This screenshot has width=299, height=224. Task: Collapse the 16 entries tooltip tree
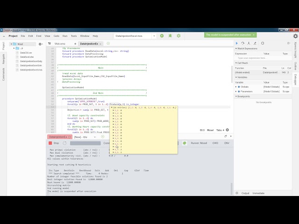112,107
